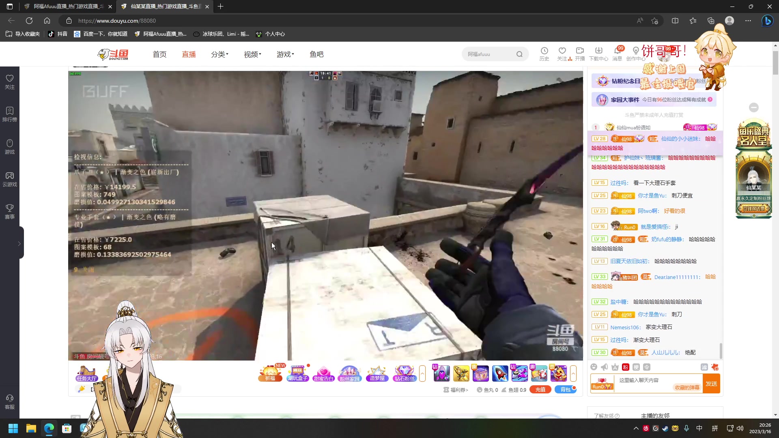Contact 客服 support in sidebar

[10, 401]
